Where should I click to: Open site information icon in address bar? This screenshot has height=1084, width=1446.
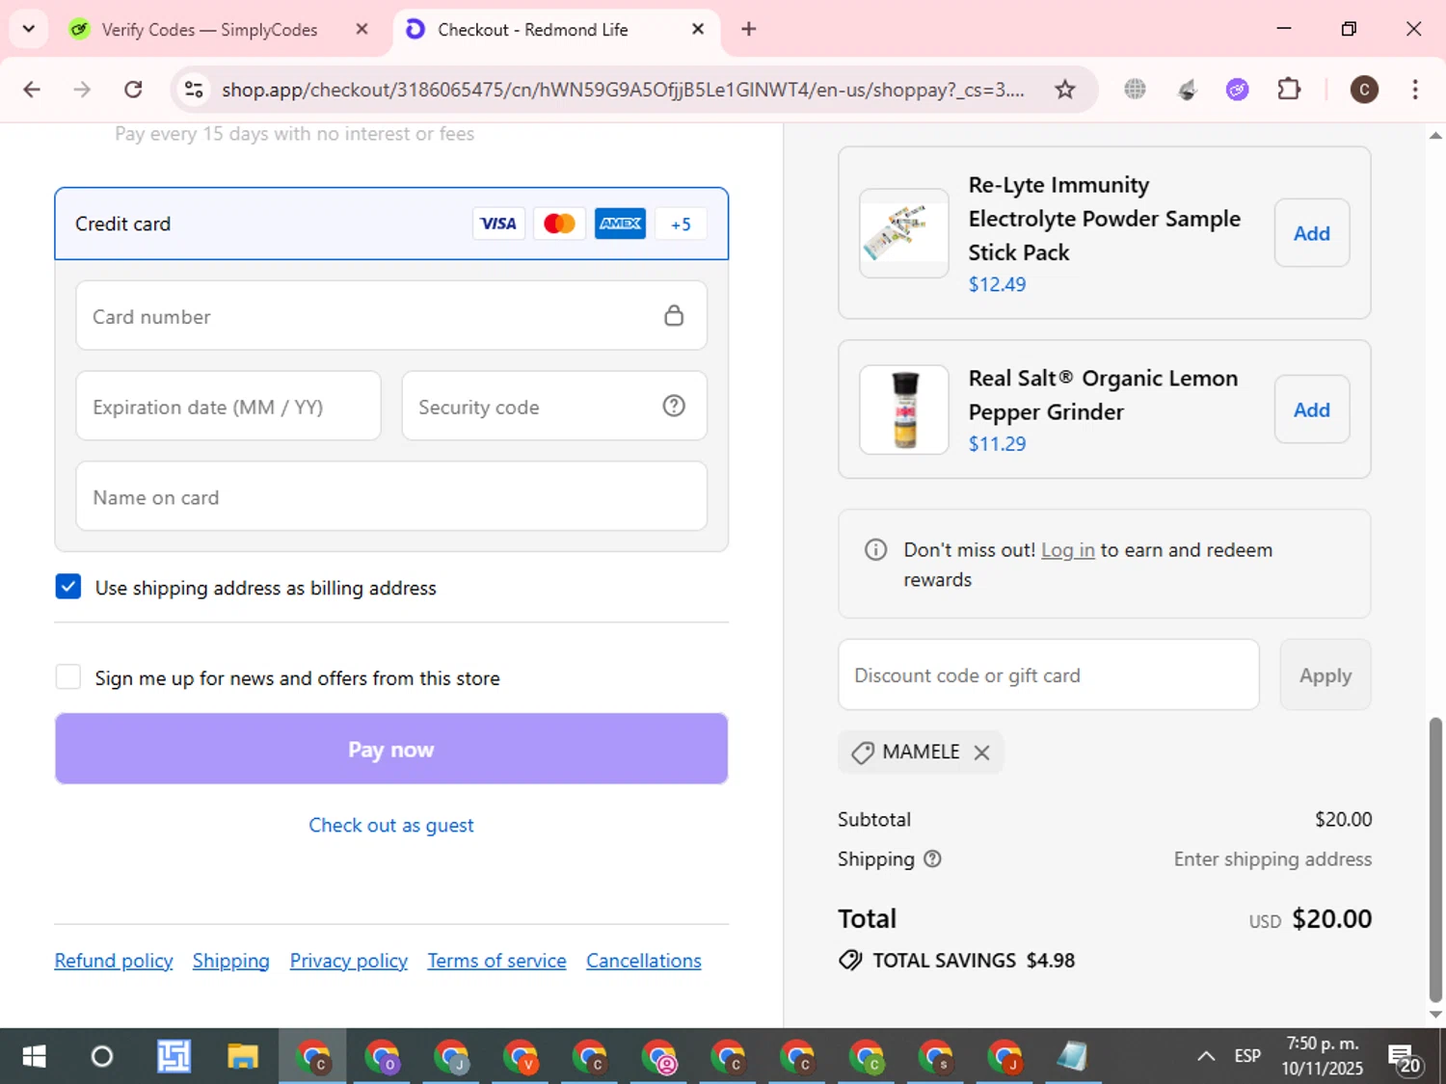tap(194, 90)
